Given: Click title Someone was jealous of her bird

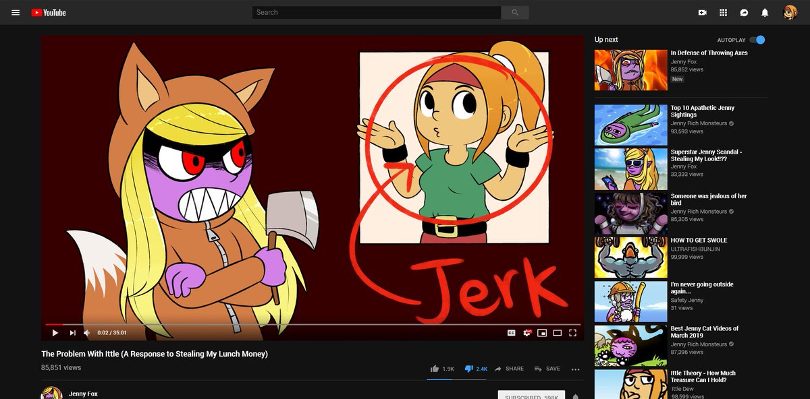Looking at the screenshot, I should [709, 199].
